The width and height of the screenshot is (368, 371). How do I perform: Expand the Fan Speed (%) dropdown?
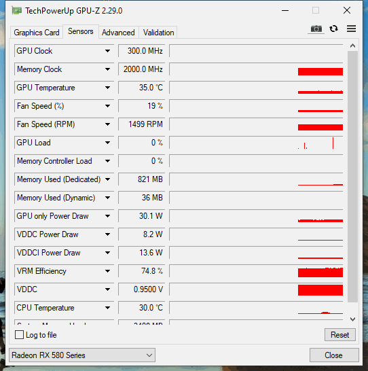[x=107, y=106]
